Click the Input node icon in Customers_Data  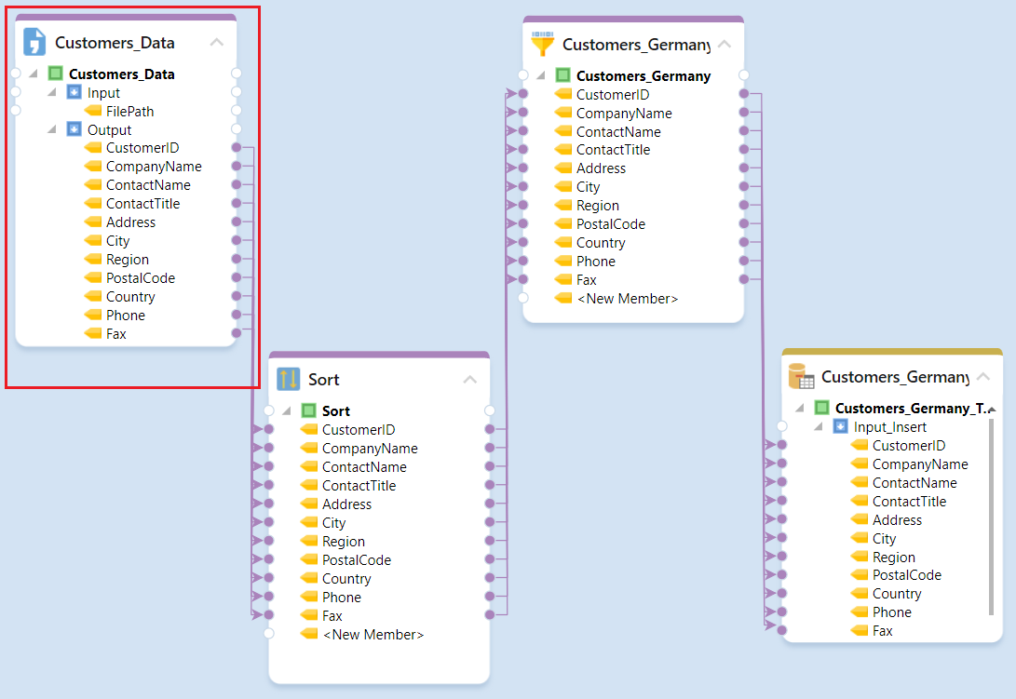pos(75,93)
